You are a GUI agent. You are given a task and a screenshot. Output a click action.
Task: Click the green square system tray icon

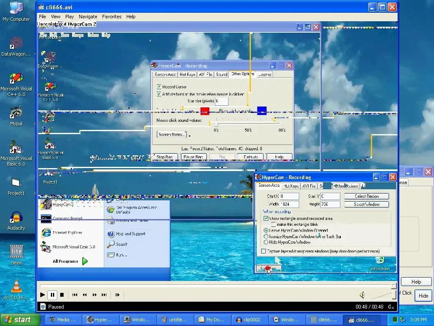click(x=395, y=320)
